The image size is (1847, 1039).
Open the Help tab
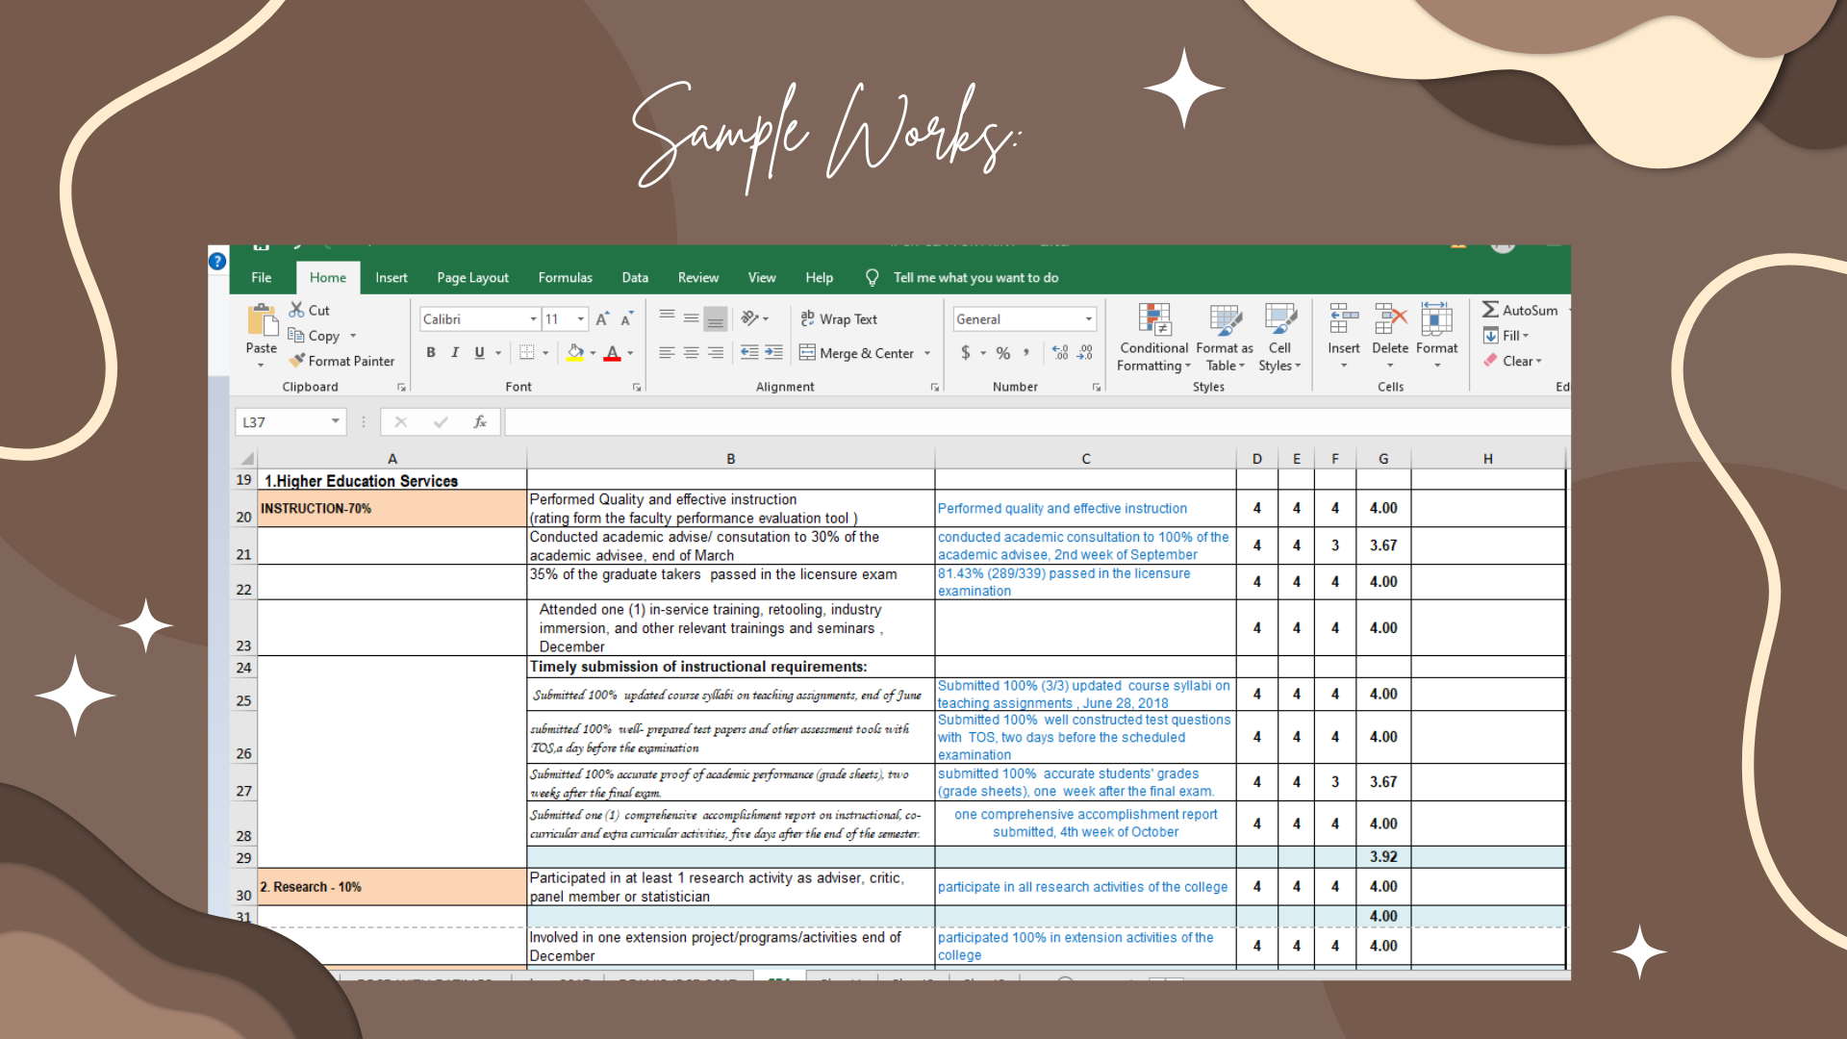click(x=820, y=278)
